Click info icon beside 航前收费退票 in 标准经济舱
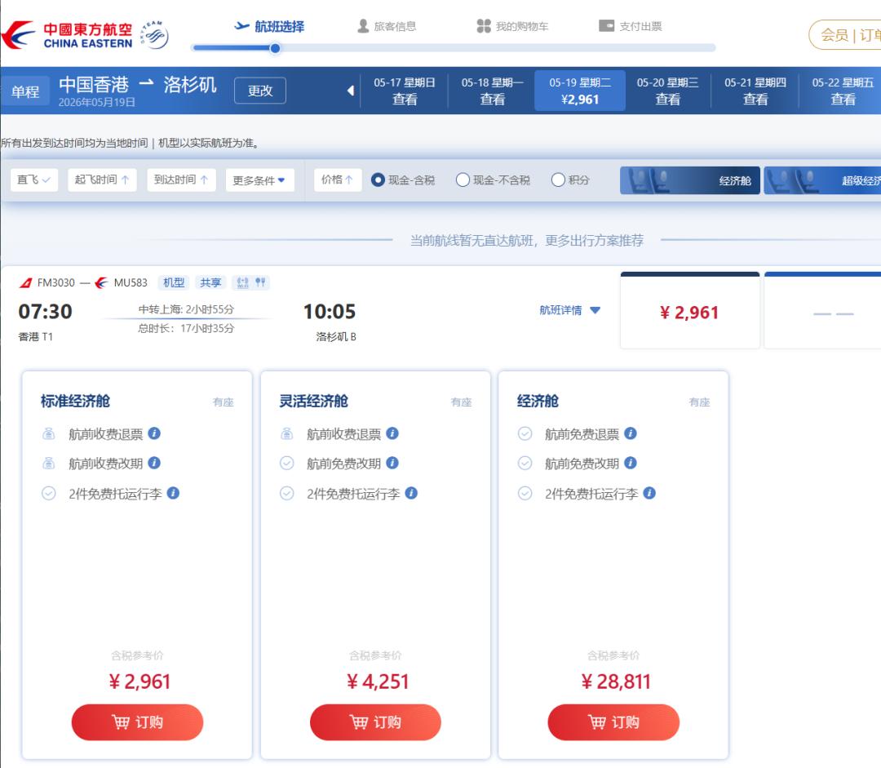The width and height of the screenshot is (881, 768). click(154, 433)
